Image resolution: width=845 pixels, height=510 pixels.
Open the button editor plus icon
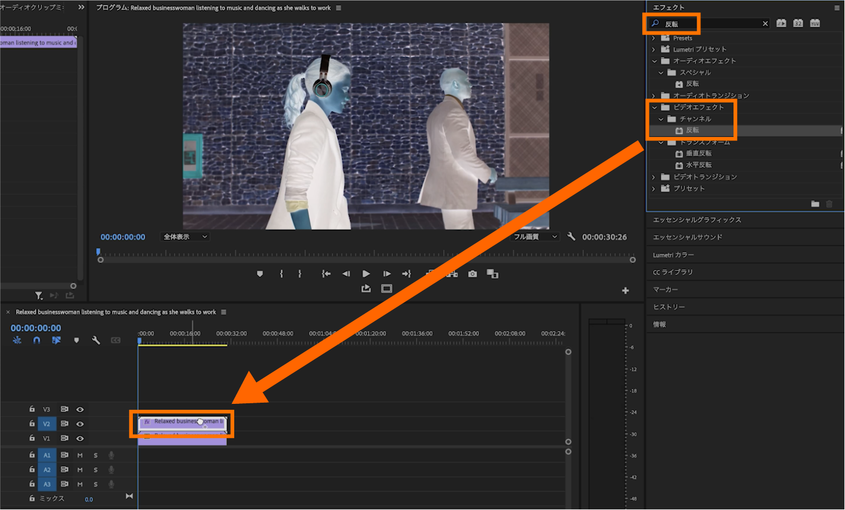(x=625, y=291)
